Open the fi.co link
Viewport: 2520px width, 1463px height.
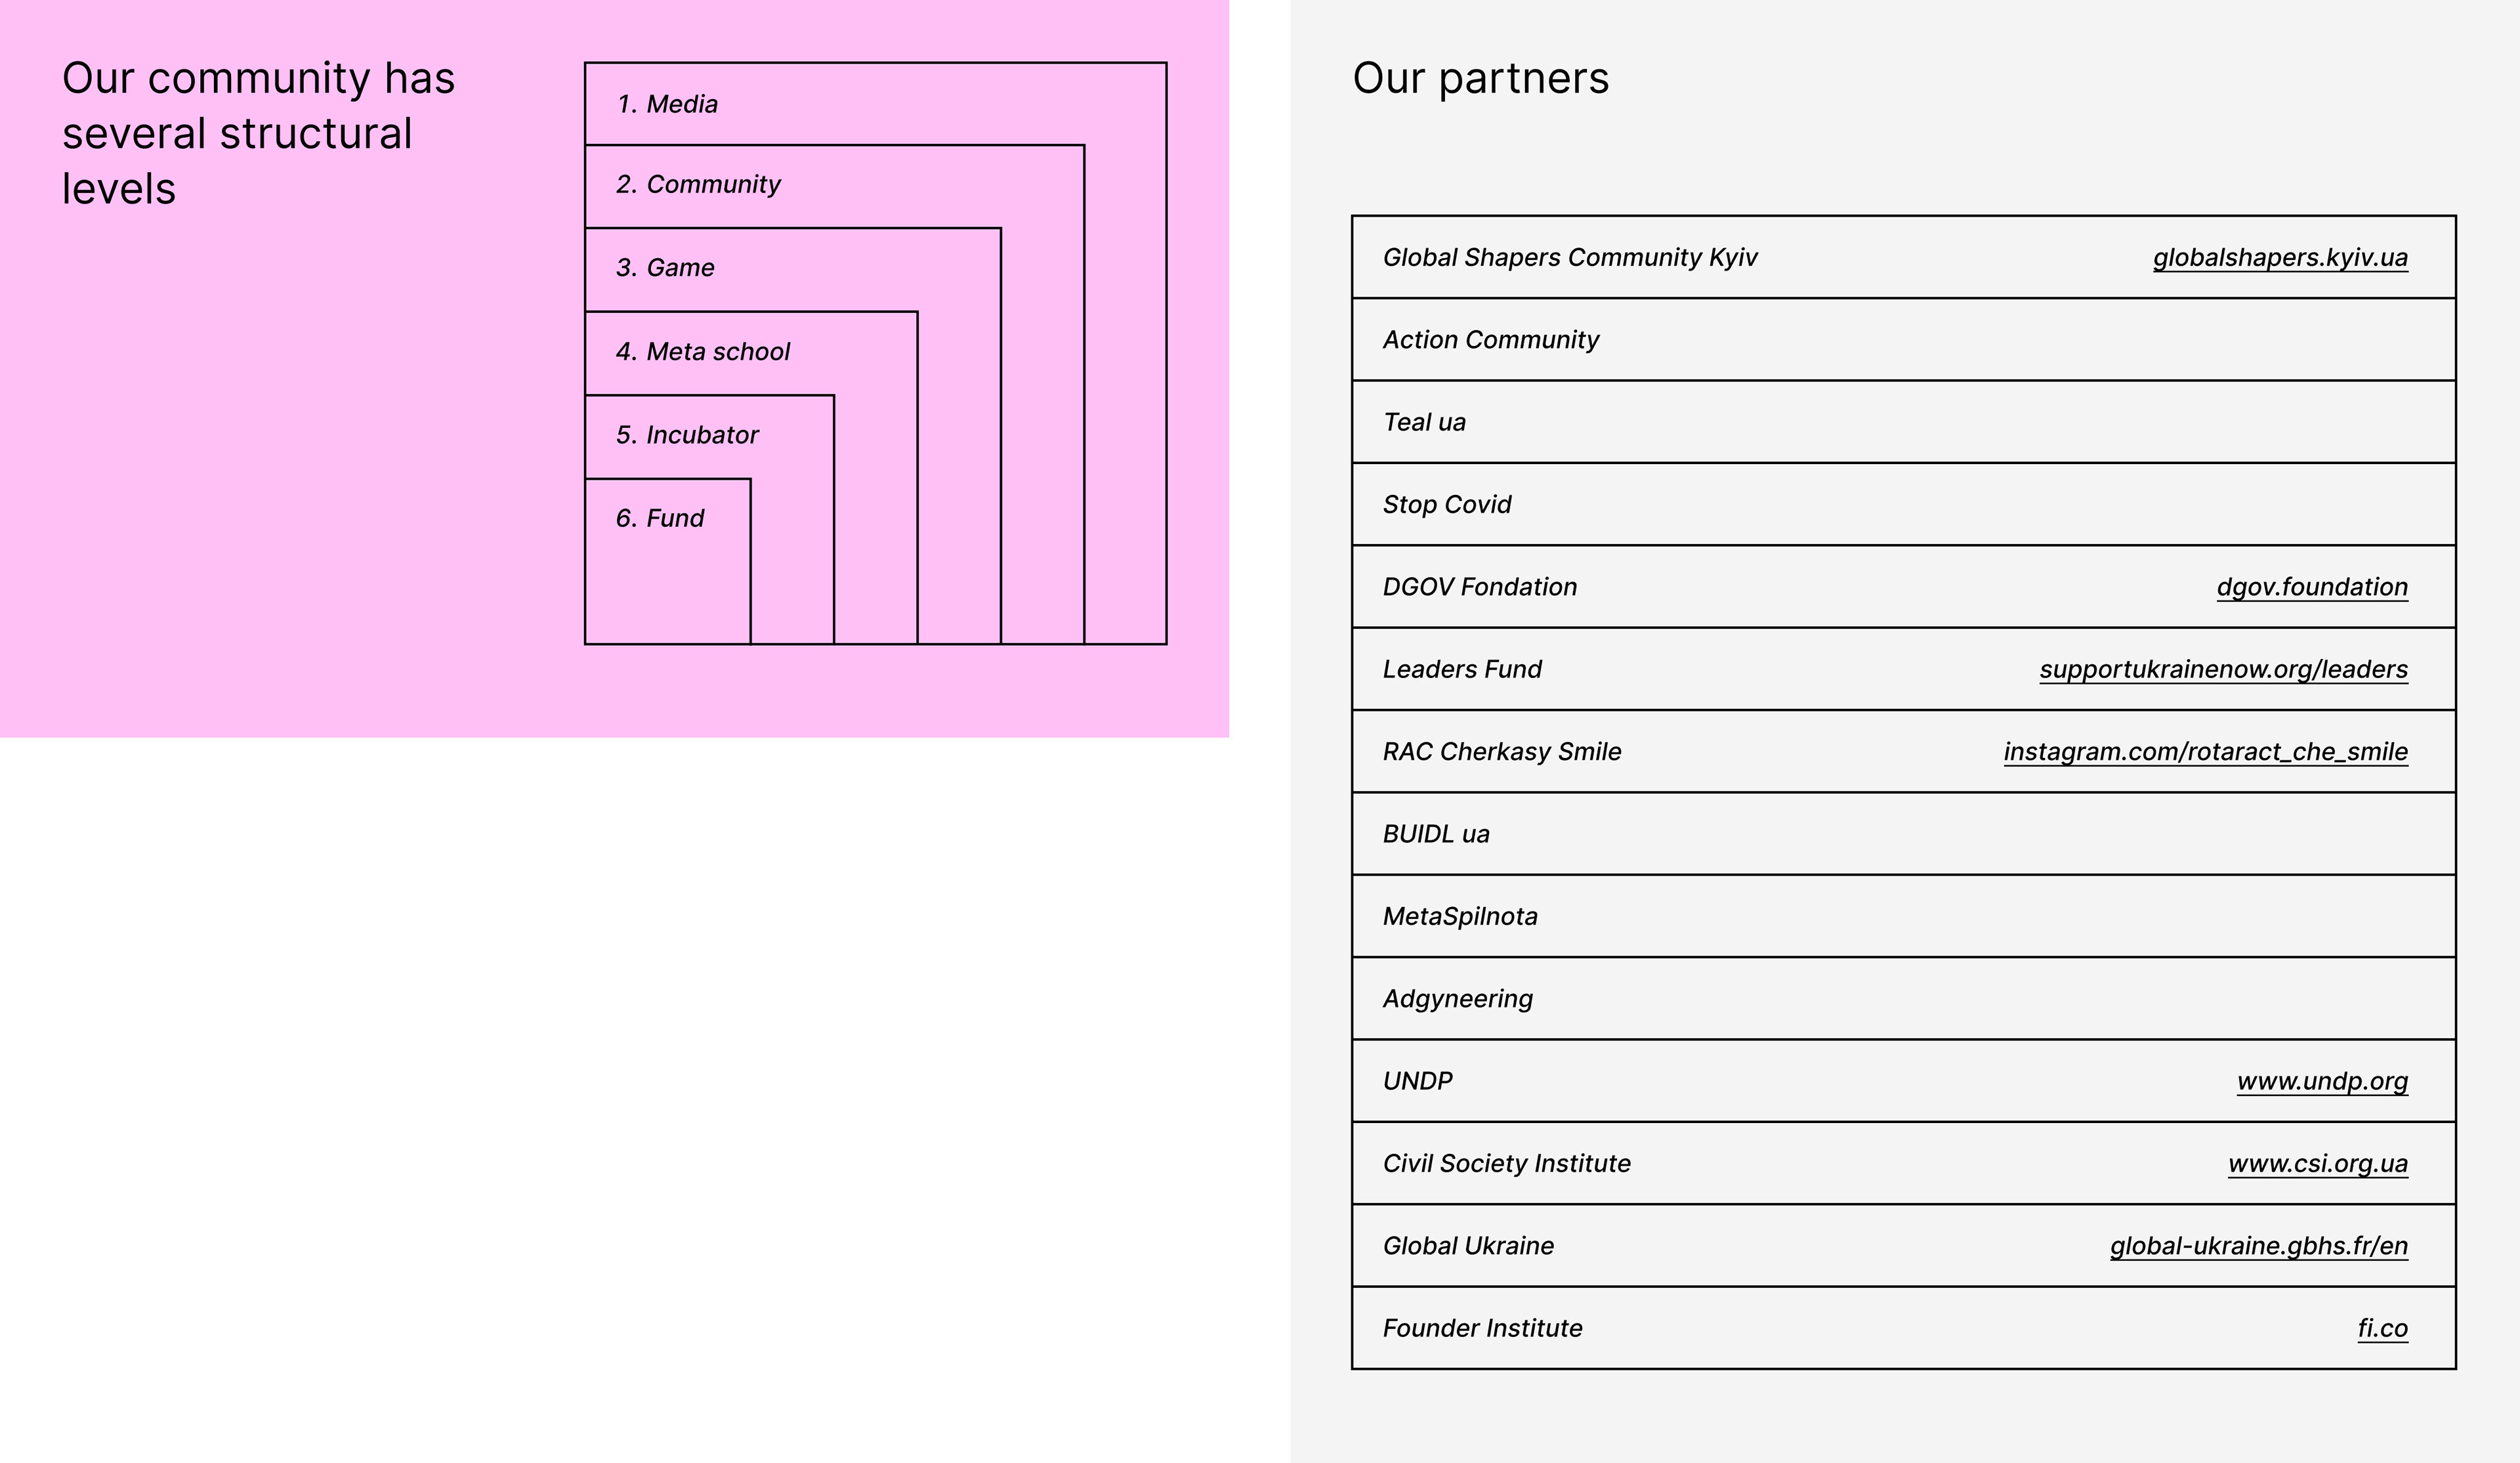pyautogui.click(x=2382, y=1328)
